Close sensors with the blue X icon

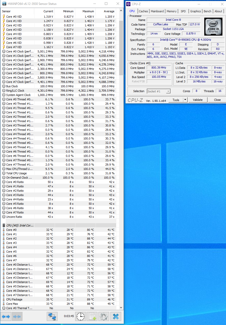(x=116, y=317)
